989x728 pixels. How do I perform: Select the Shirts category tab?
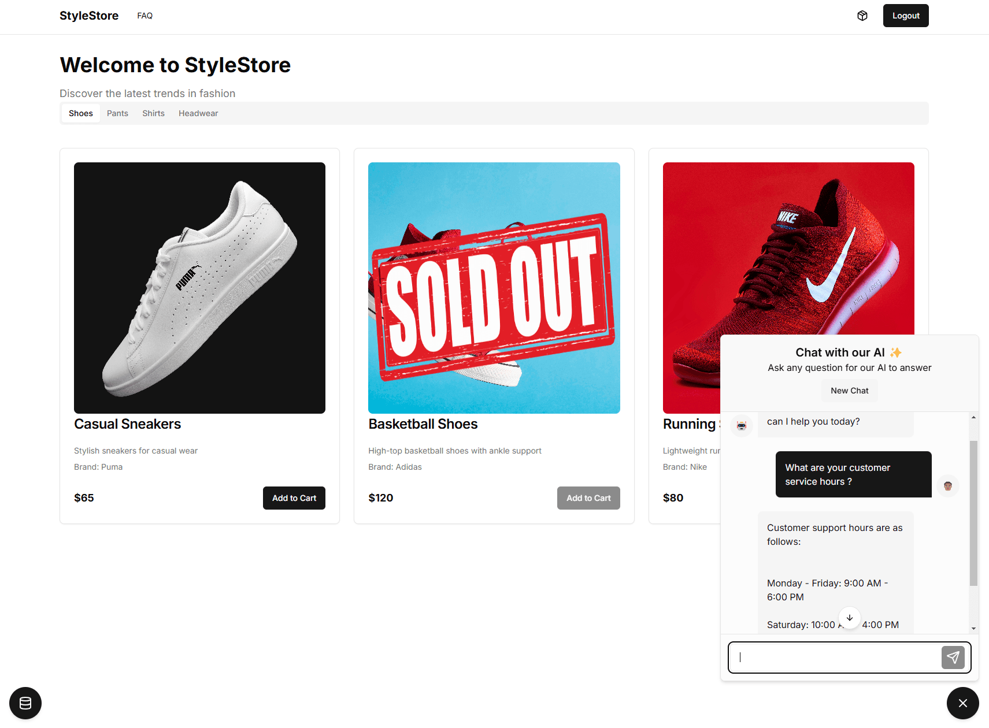[x=153, y=113]
